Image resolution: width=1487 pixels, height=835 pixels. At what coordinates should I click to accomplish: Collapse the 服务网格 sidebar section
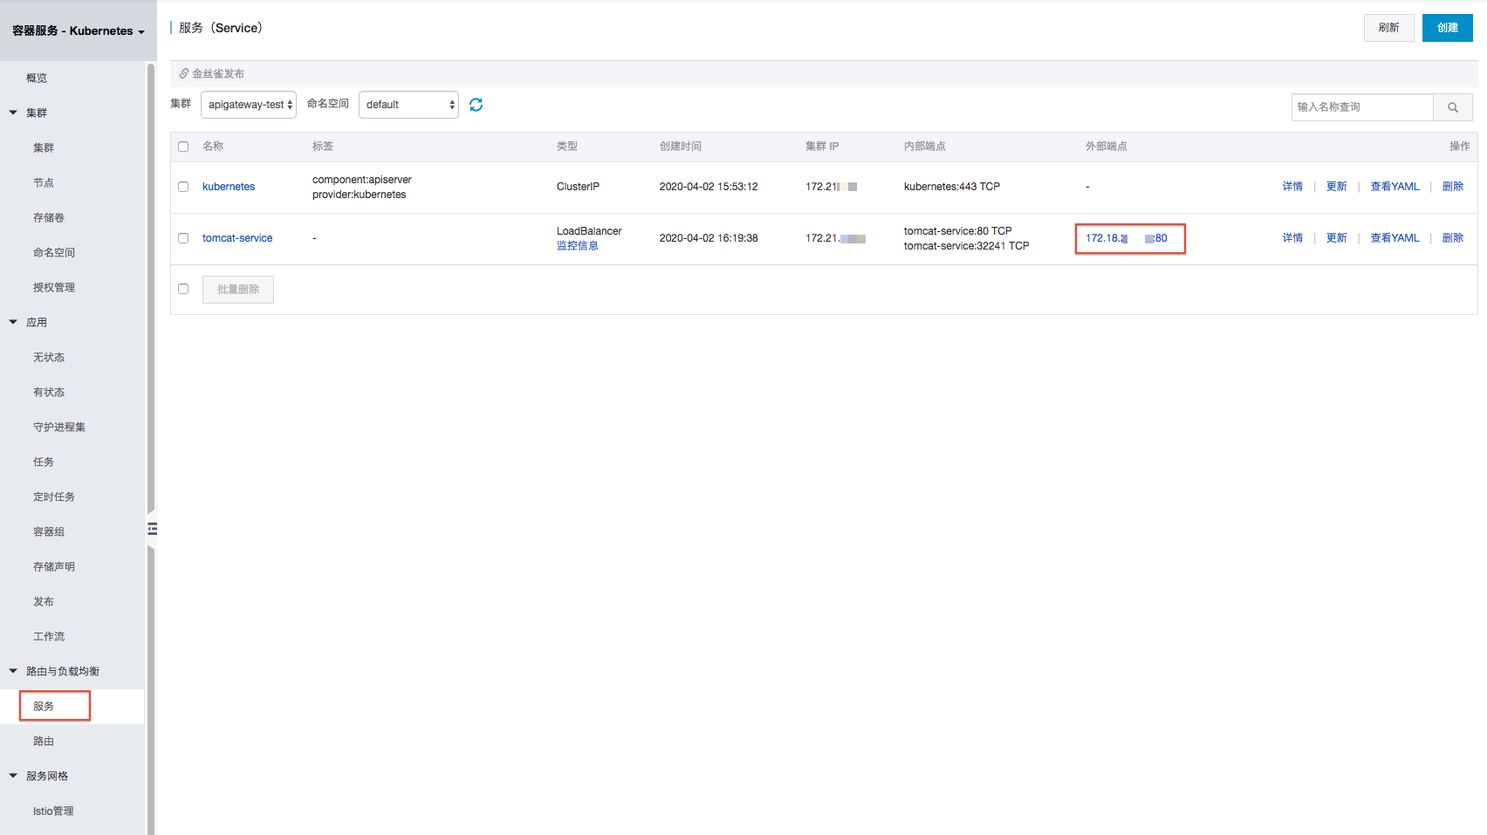tap(13, 776)
